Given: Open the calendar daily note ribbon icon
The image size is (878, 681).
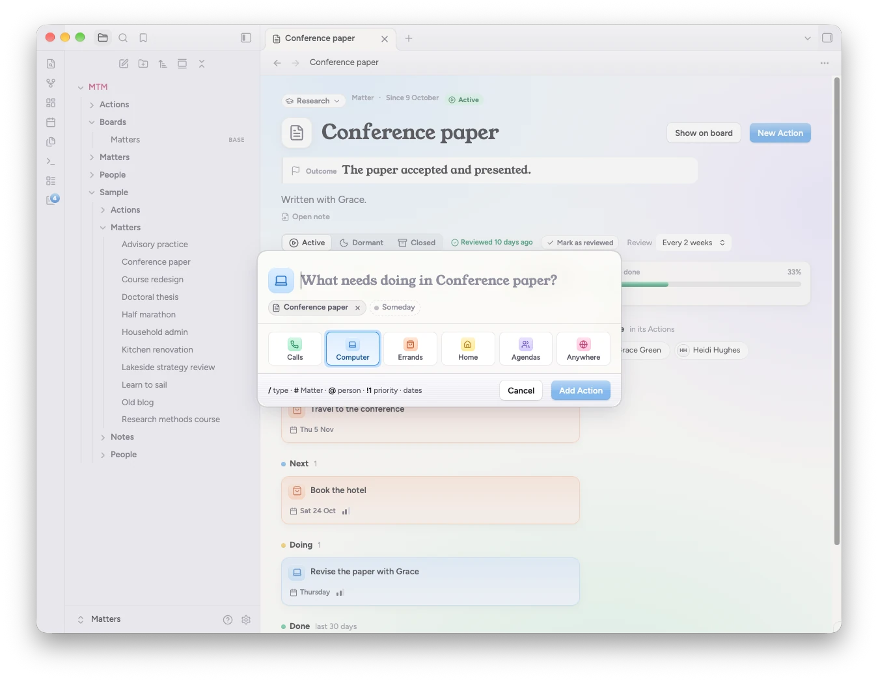Looking at the screenshot, I should click(x=51, y=122).
